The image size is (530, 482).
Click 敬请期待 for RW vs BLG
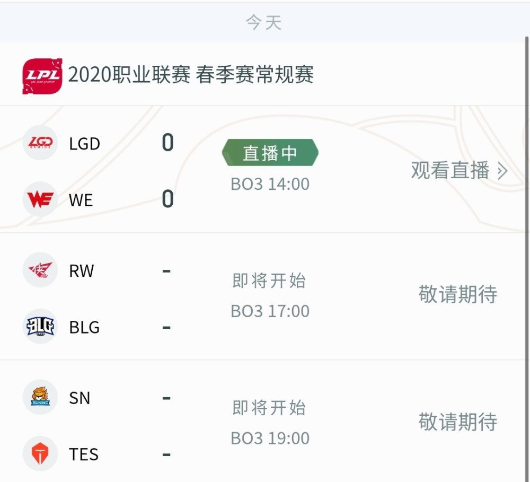458,294
